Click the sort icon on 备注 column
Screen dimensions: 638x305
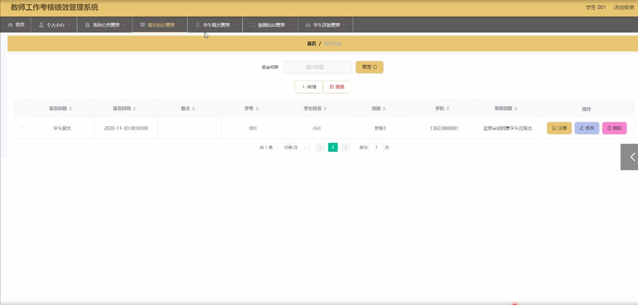193,108
